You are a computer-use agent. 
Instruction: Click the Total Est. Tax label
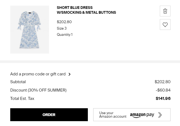coord(22,99)
